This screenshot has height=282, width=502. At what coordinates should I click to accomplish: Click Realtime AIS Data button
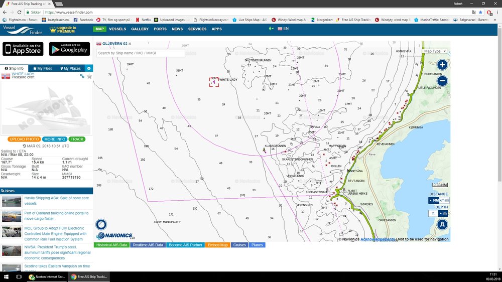point(148,245)
